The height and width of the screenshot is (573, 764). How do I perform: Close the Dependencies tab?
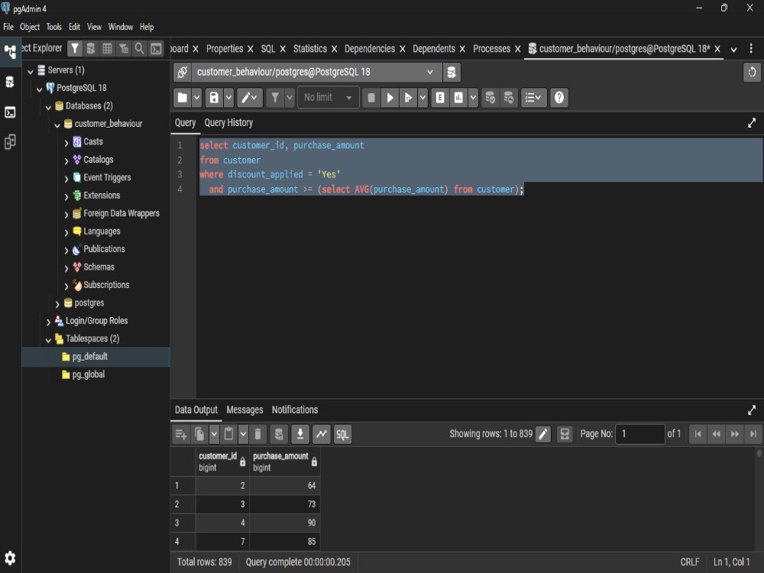(x=403, y=49)
